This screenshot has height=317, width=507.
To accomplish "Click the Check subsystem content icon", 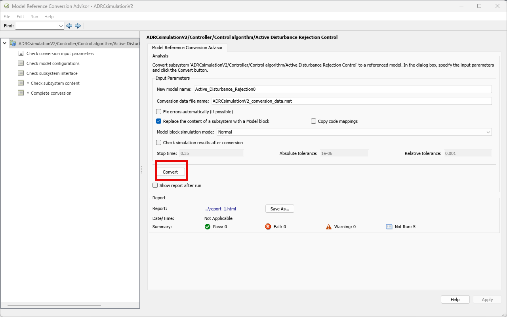I will pos(21,83).
